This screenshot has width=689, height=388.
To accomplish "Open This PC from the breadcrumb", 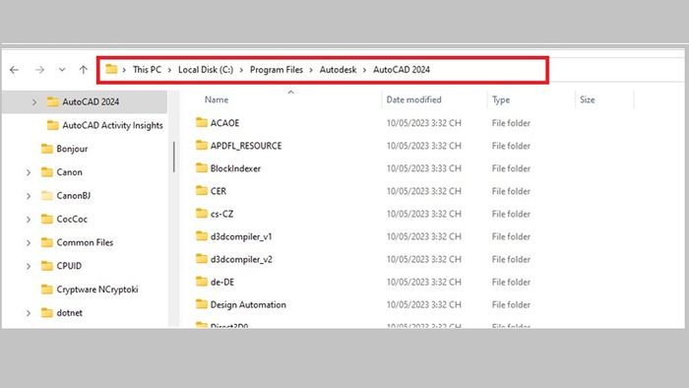I will click(147, 70).
